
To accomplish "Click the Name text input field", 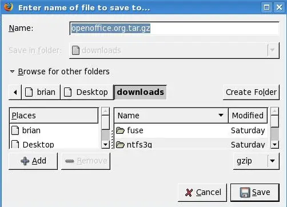I will tap(174, 29).
